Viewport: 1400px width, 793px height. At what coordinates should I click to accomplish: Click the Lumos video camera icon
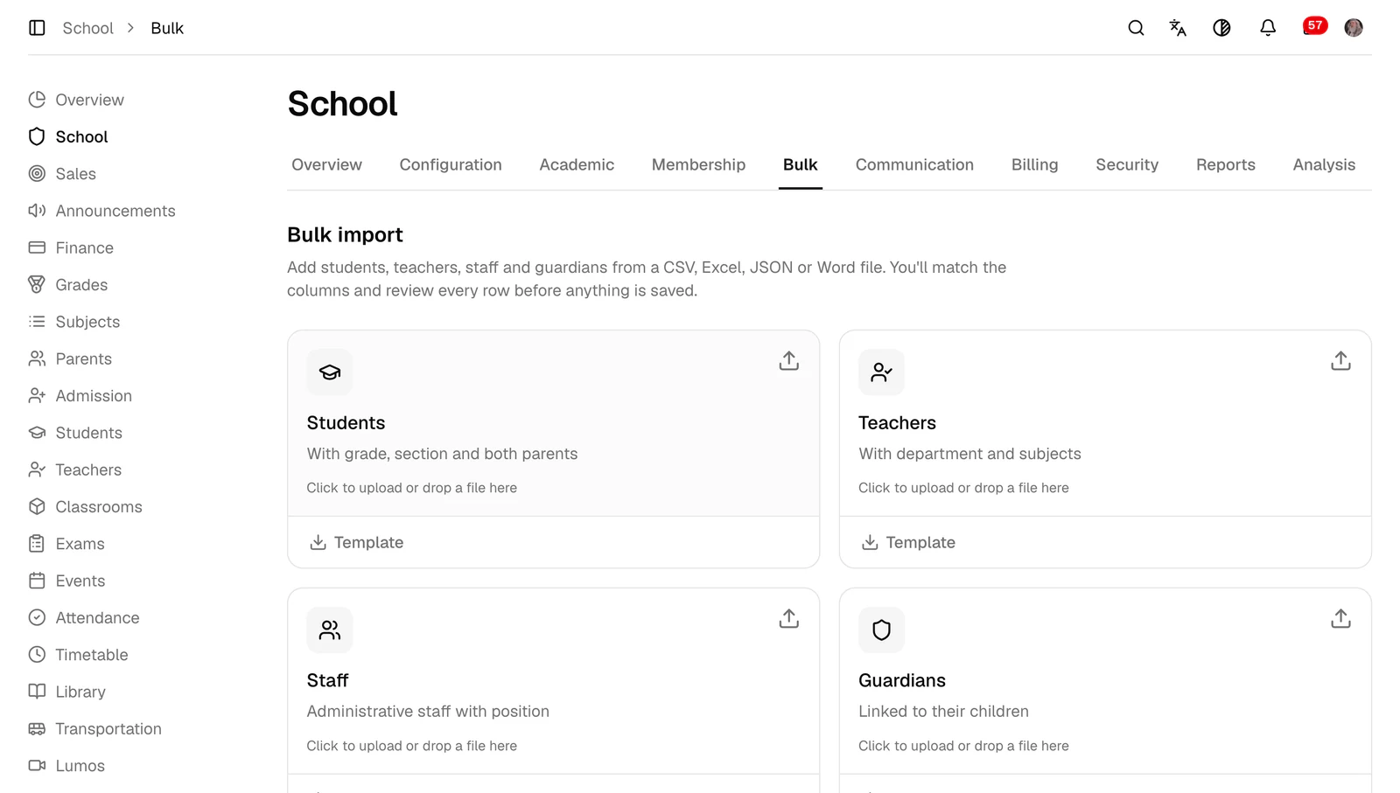[x=37, y=766]
